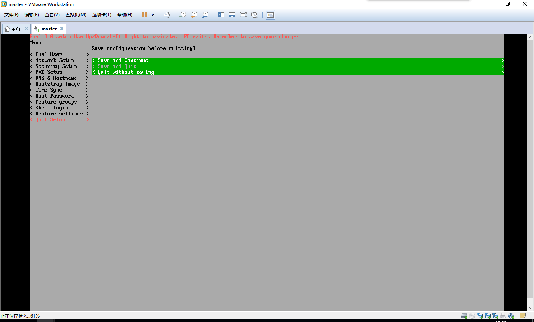Click the 'Save configuration before quitting?' prompt text
Image resolution: width=534 pixels, height=322 pixels.
click(x=144, y=49)
